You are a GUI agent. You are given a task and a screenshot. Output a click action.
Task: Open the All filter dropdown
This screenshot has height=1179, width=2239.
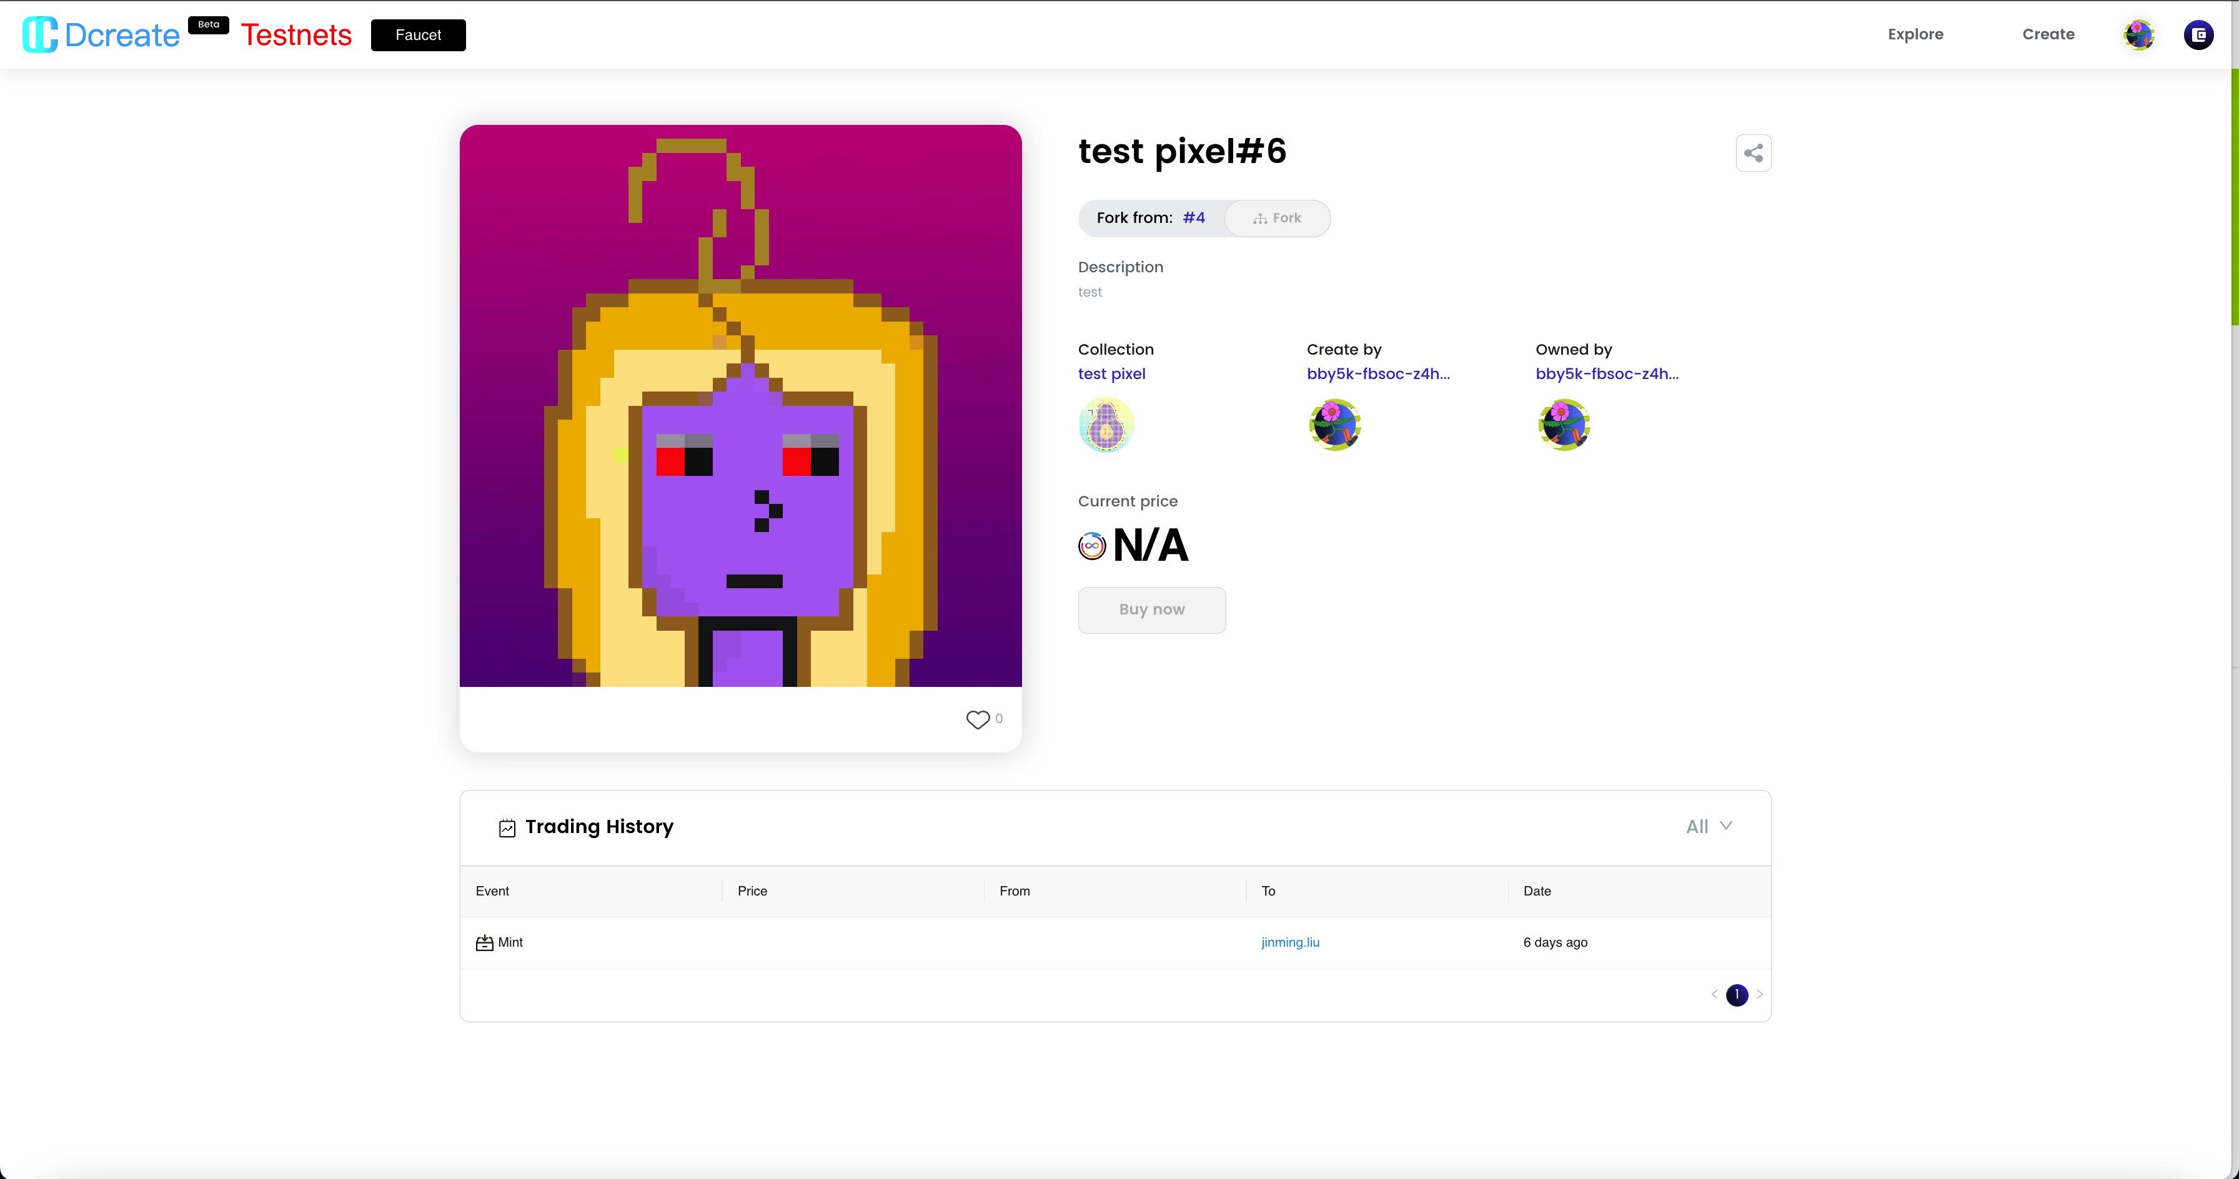tap(1708, 826)
